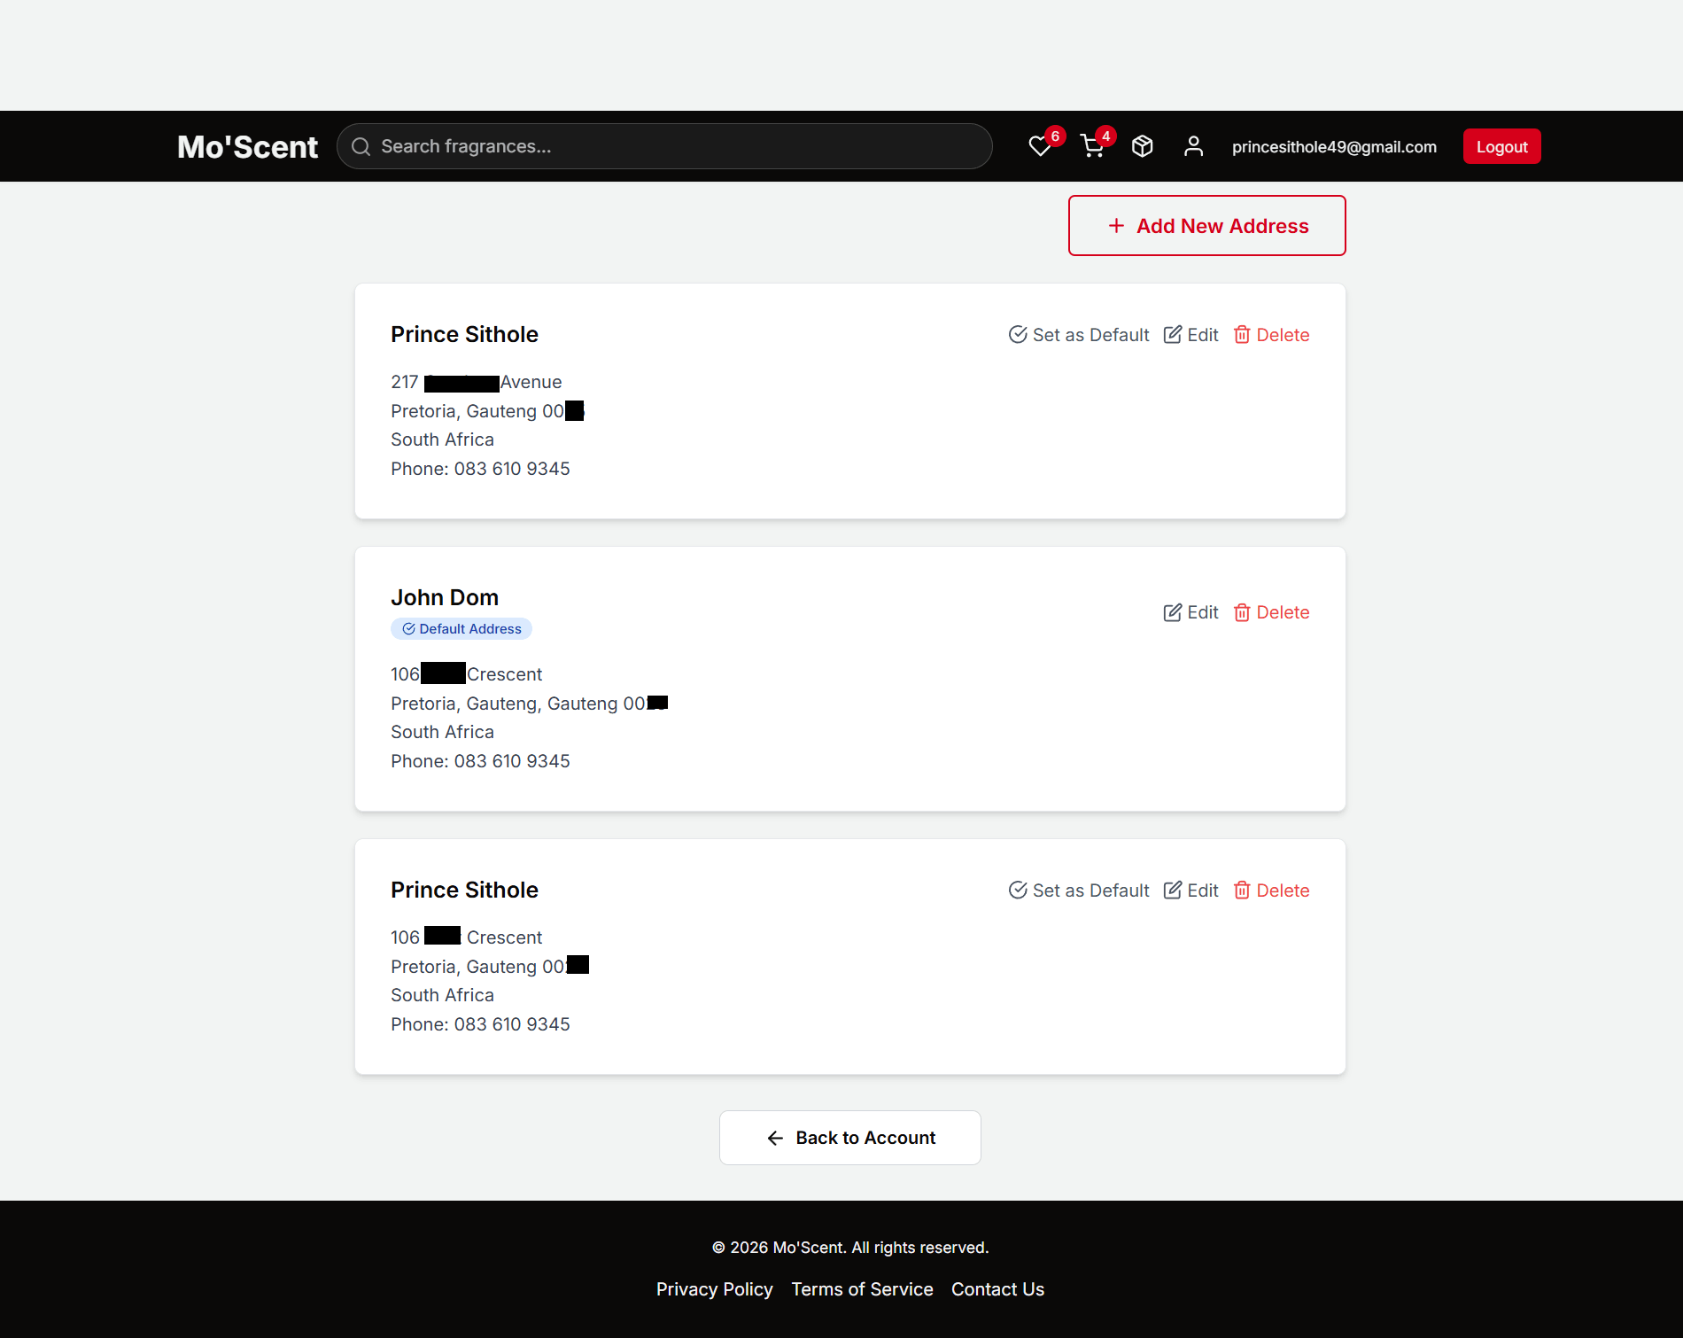The height and width of the screenshot is (1338, 1683).
Task: Set the first Prince Sithole address as default
Action: [1077, 335]
